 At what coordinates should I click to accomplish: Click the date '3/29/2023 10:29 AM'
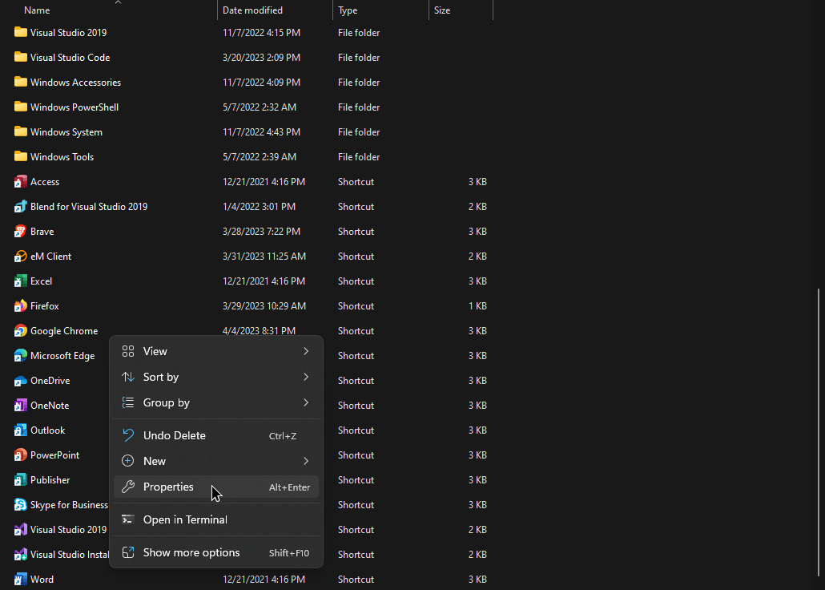(264, 306)
